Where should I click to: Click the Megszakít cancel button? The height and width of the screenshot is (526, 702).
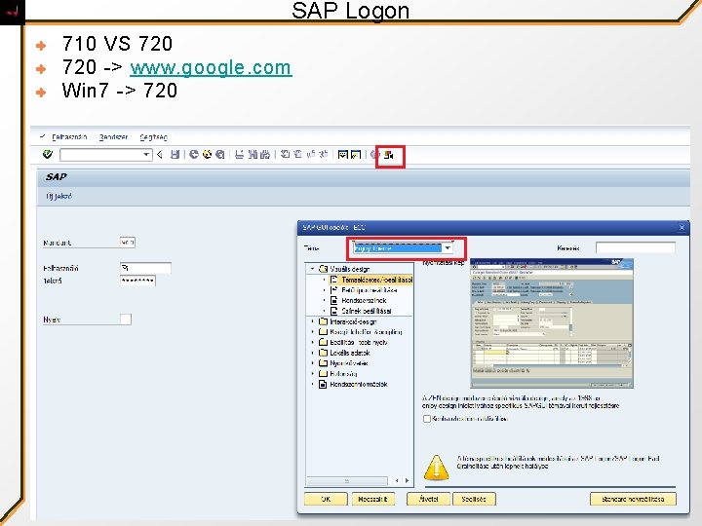[372, 499]
